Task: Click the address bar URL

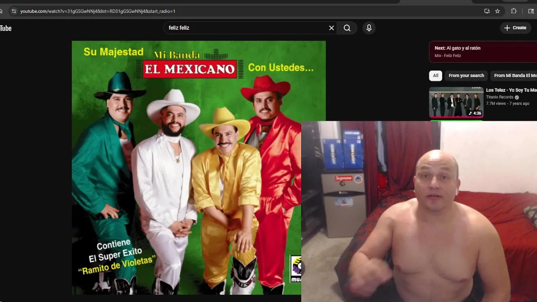Action: [x=98, y=11]
